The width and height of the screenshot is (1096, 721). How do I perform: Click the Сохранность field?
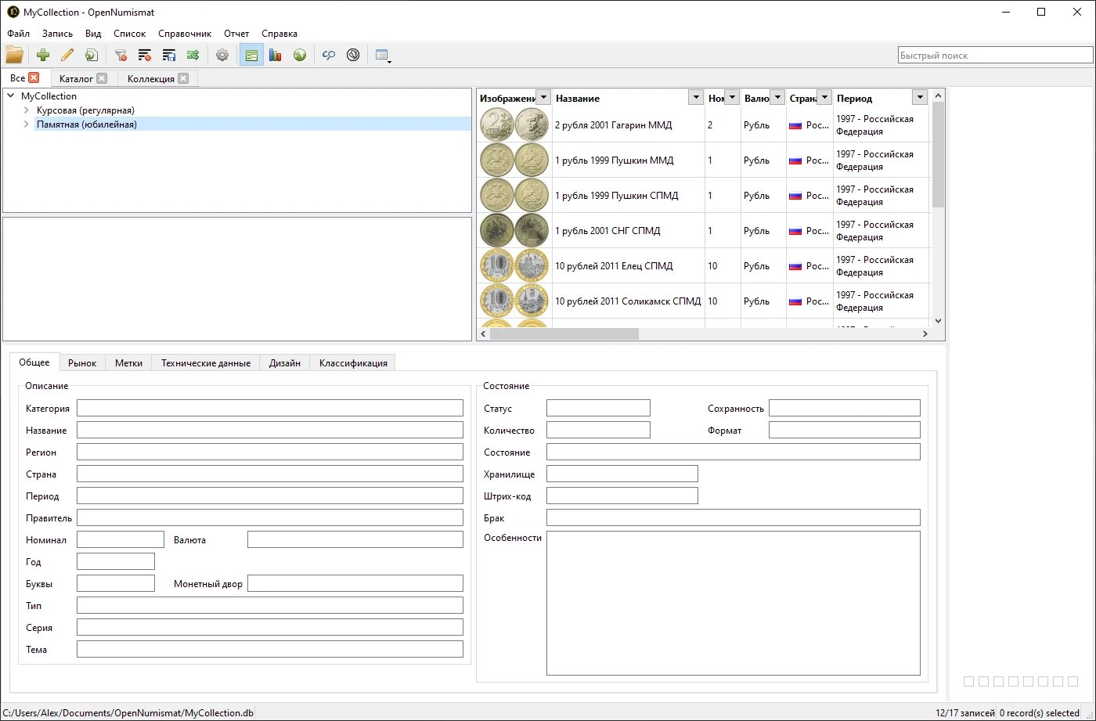tap(845, 408)
